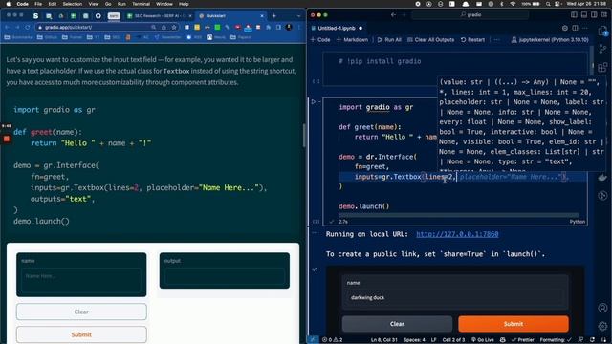This screenshot has width=612, height=344.
Task: Bookmark the page with star icon
Action: tap(174, 28)
